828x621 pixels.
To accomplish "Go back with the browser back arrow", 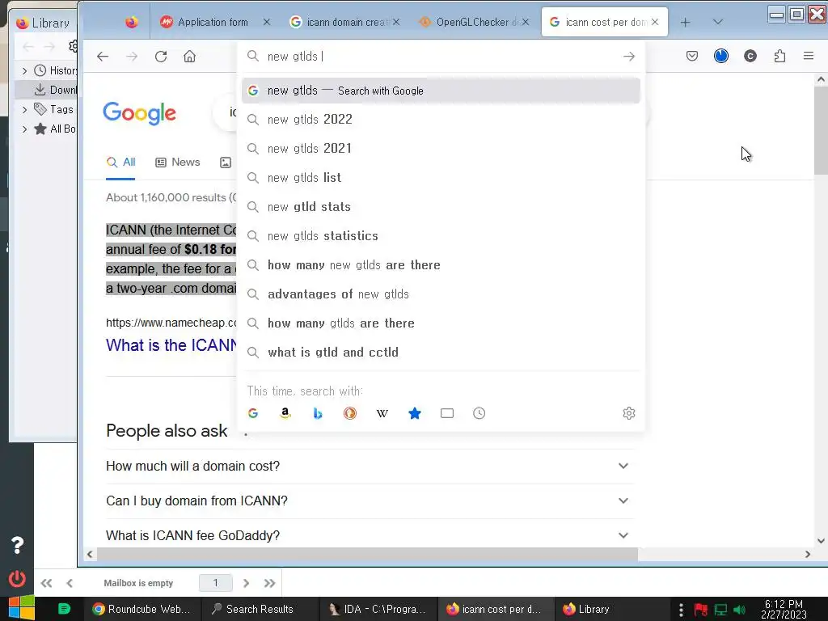I will coord(103,57).
